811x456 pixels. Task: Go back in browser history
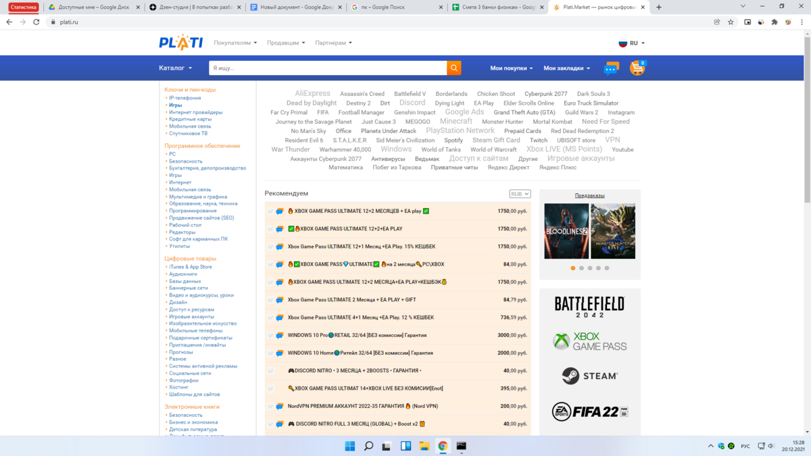[x=9, y=22]
